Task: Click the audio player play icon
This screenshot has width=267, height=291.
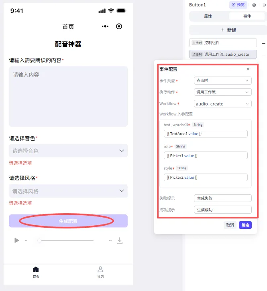Action: (17, 240)
